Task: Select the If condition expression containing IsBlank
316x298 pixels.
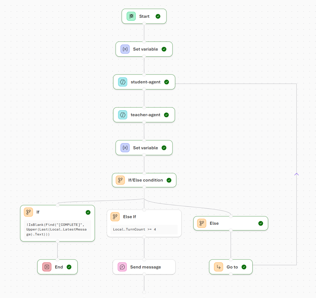Action: (56, 229)
